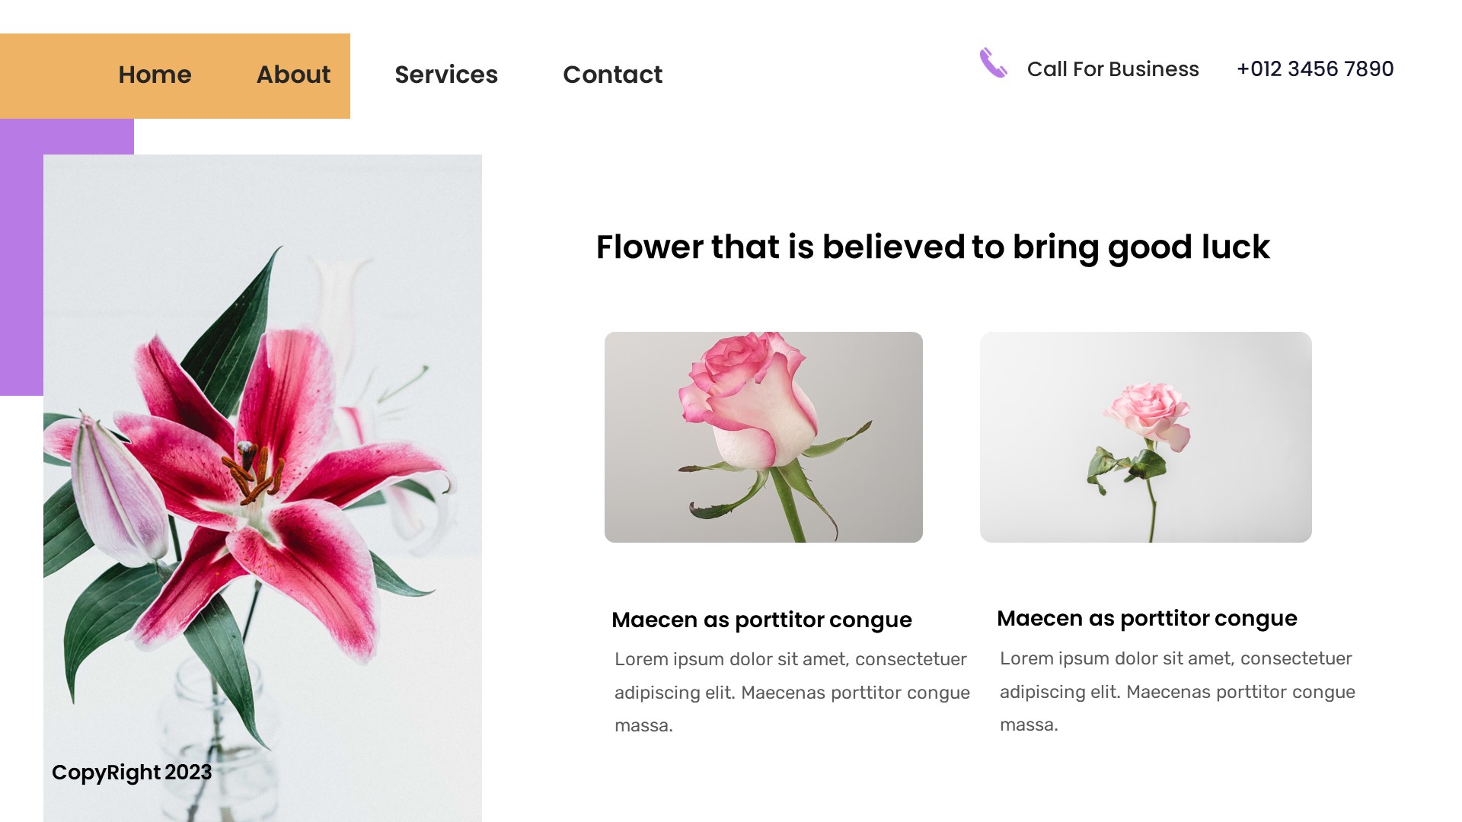1462x822 pixels.
Task: Open the About page
Action: click(x=293, y=75)
